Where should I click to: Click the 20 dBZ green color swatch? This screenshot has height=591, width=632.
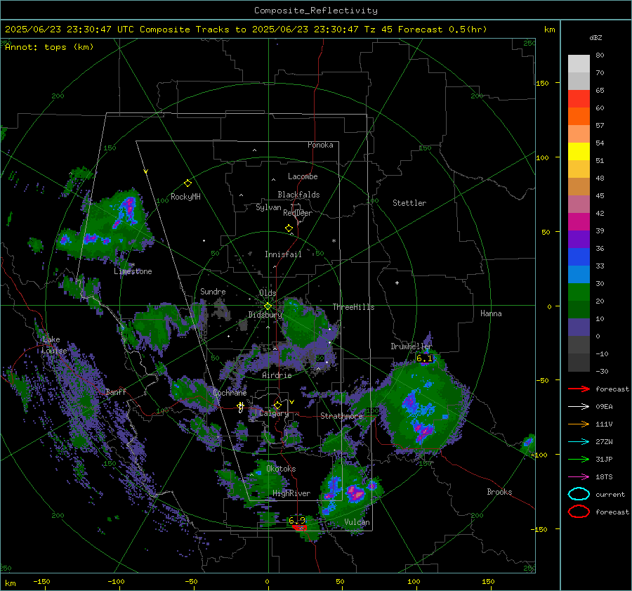point(579,292)
